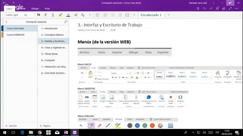Viewport: 243px width, 136px height.
Task: Open the more options ellipsis menu
Action: tap(236, 9)
